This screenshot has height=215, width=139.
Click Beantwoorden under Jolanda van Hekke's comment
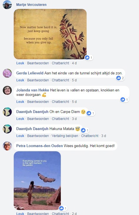click(38, 102)
